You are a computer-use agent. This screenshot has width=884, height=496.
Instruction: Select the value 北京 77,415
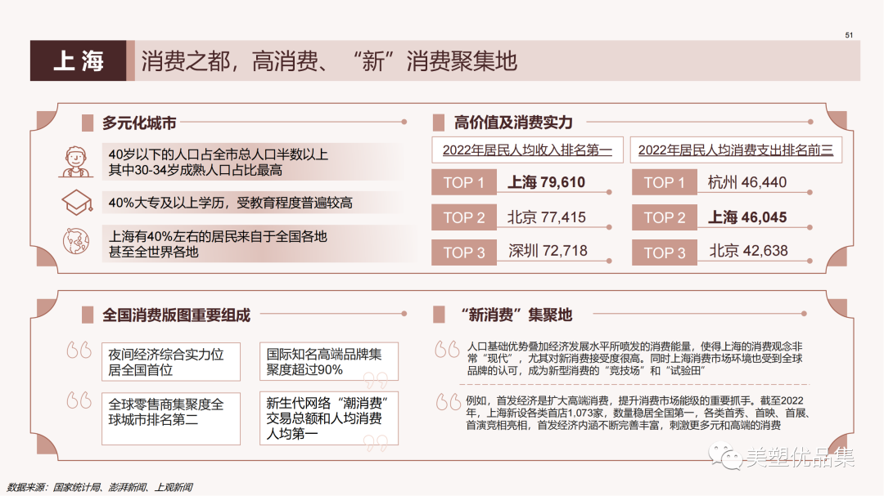(x=546, y=217)
